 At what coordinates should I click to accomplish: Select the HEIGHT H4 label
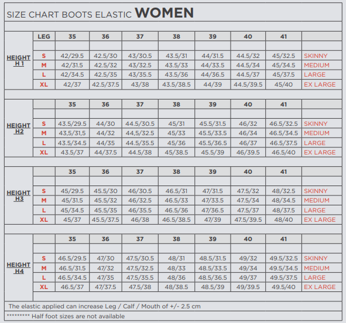click(19, 268)
